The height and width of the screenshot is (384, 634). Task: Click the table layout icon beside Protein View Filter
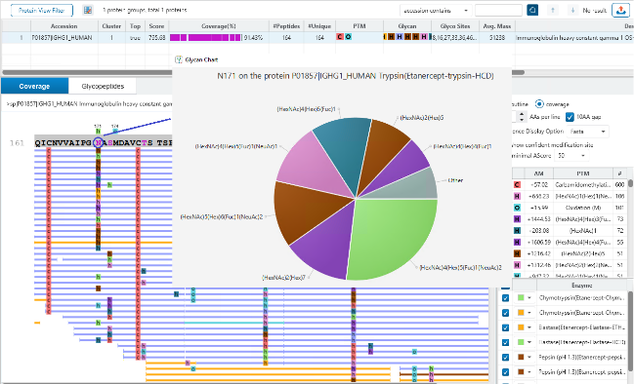[x=88, y=10]
